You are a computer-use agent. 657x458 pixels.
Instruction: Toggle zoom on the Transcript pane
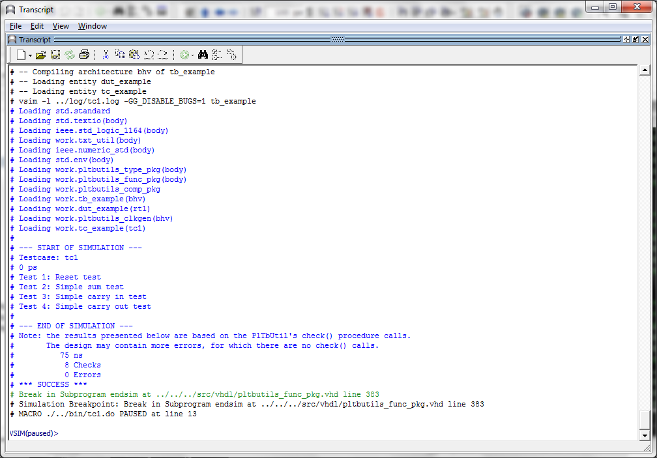click(x=626, y=40)
